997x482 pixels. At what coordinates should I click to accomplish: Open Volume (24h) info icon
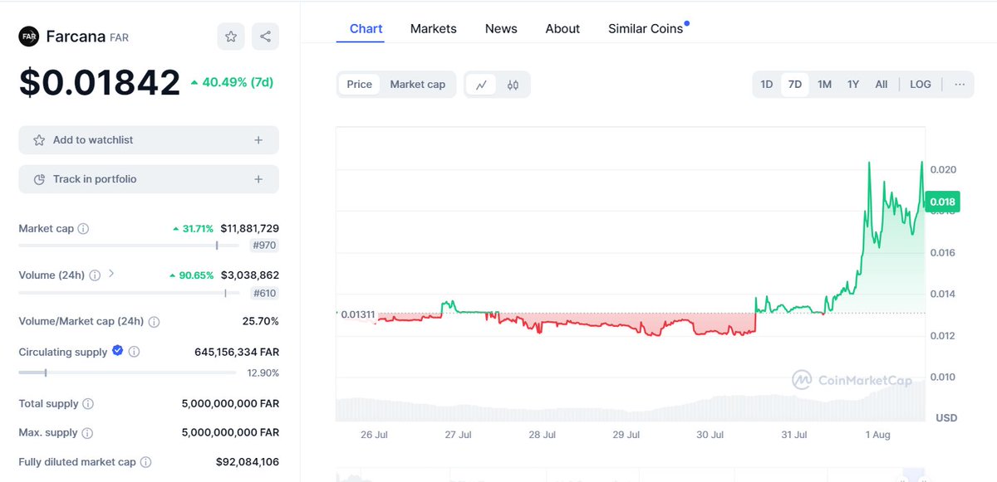(95, 275)
